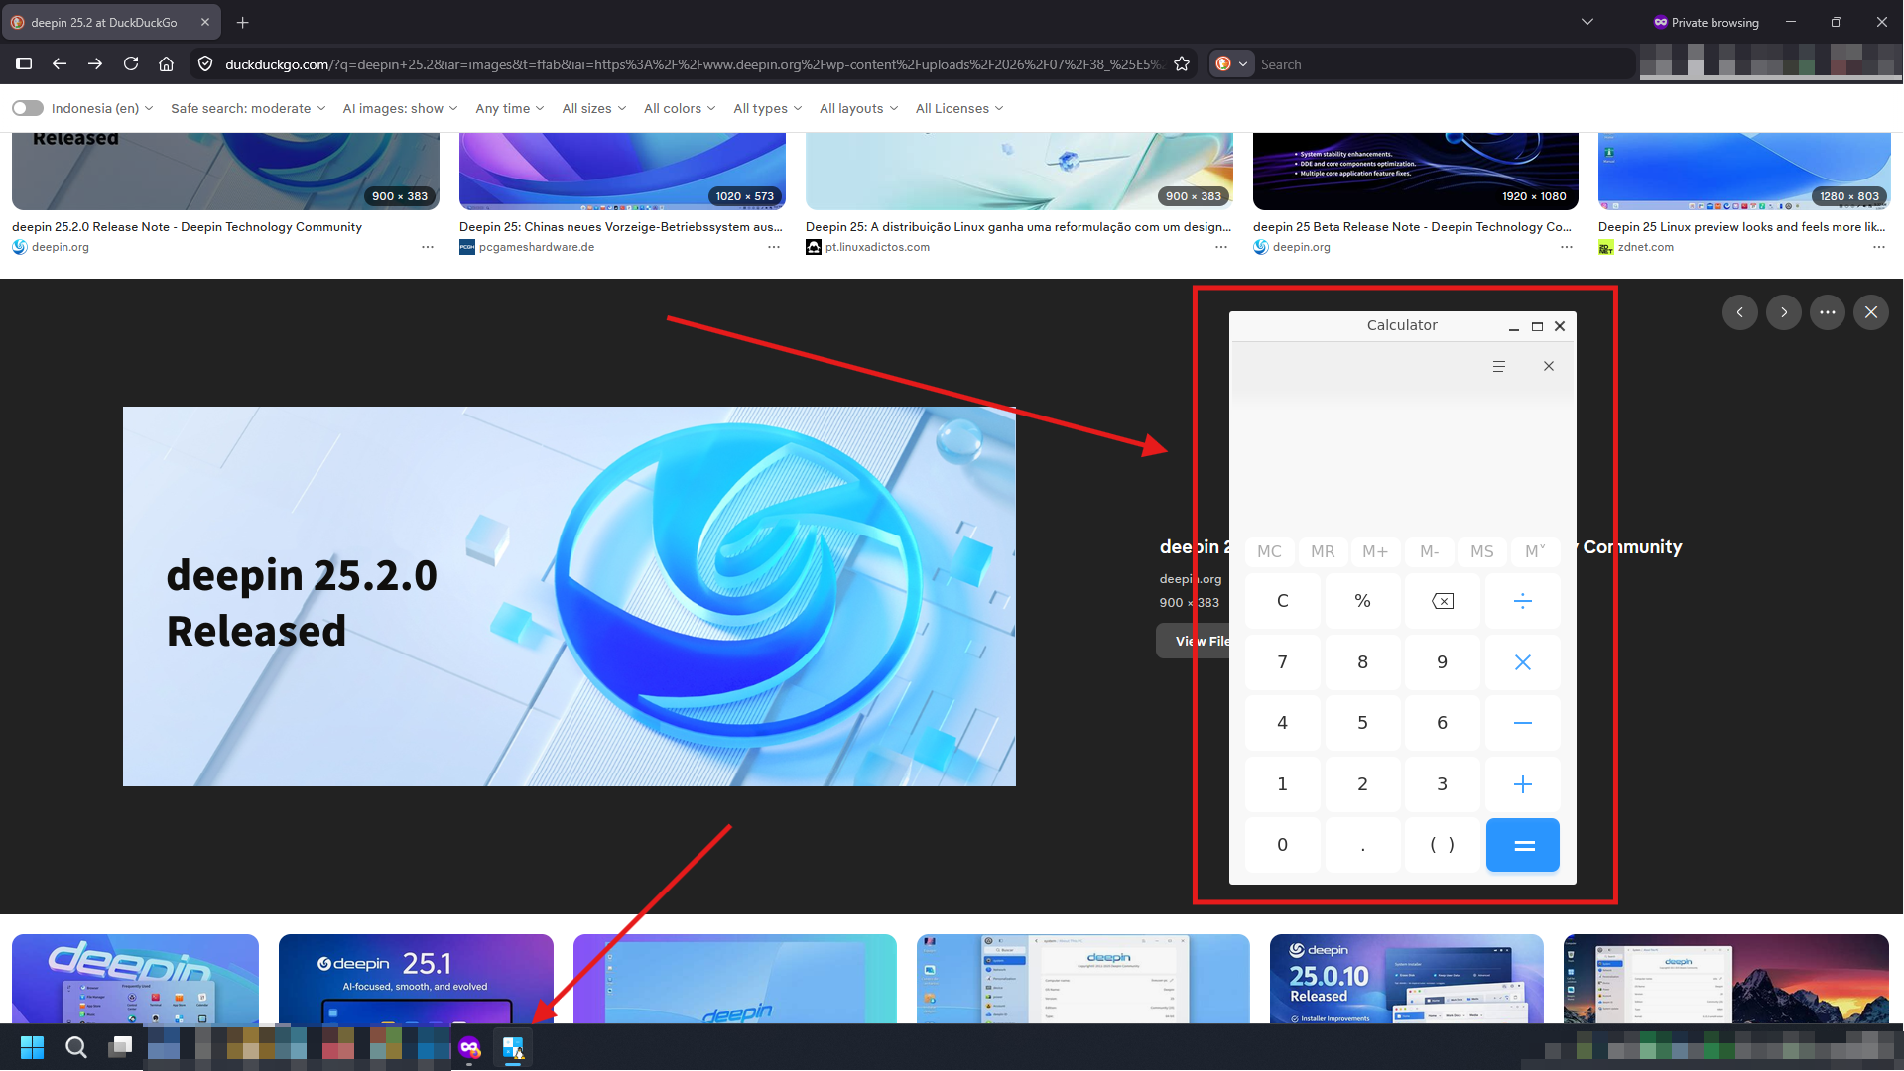Click the backspace delete key in Calculator
The width and height of the screenshot is (1904, 1071).
point(1443,601)
